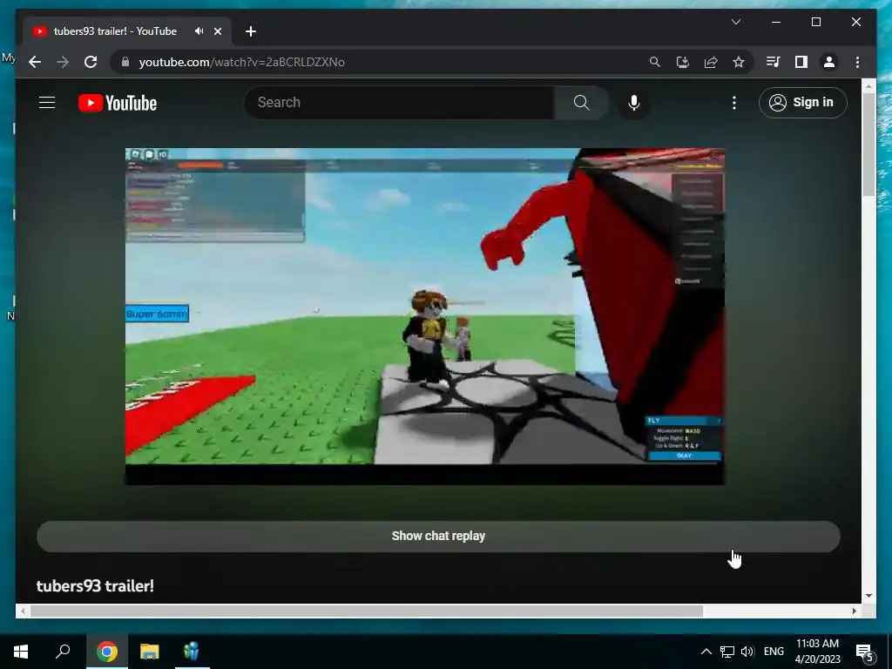This screenshot has width=892, height=669.
Task: Click the horizontal scrollbar right arrow
Action: (x=855, y=611)
